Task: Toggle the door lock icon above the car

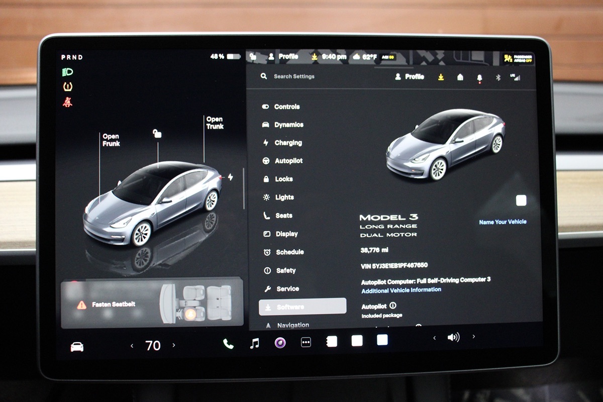Action: coord(157,133)
